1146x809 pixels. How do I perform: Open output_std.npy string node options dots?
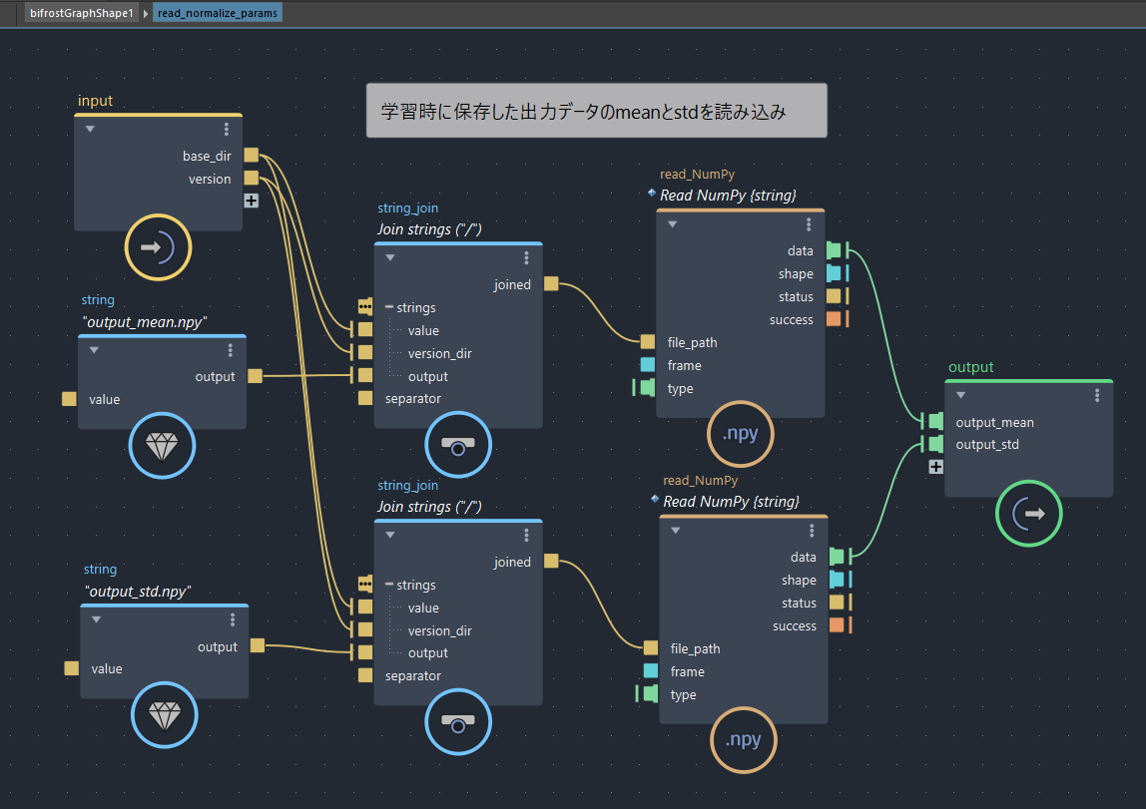(233, 619)
